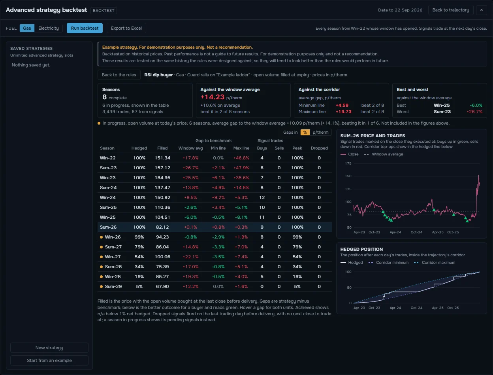Viewport: 493px width, 375px height.
Task: Click the -6.0% window avg gap in Win-25
Action: (190, 217)
